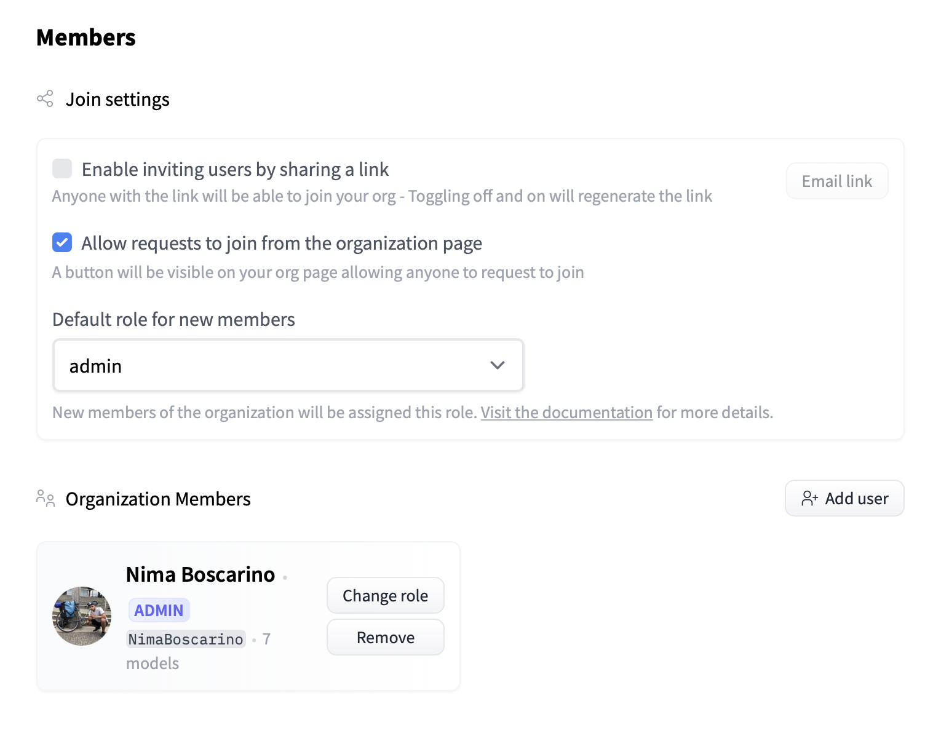Click the people icon beside Organization Members
925x733 pixels.
(x=46, y=498)
